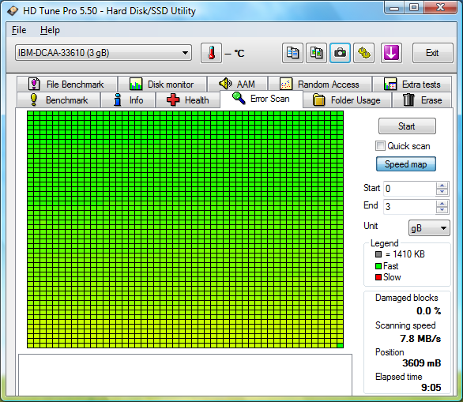Increase the Start value with up arrow
This screenshot has width=463, height=402.
442,186
